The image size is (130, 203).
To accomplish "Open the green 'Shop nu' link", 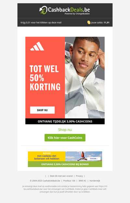I will (x=65, y=130).
